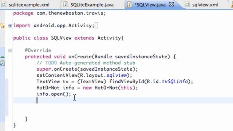Close the *SQLView.java tab
The image size is (233, 131).
click(x=171, y=4)
